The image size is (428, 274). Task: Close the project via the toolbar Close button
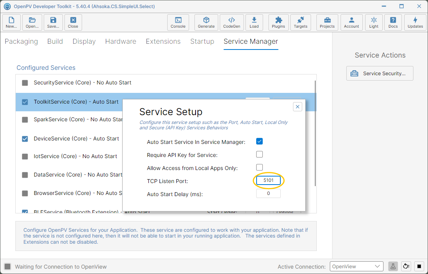73,22
